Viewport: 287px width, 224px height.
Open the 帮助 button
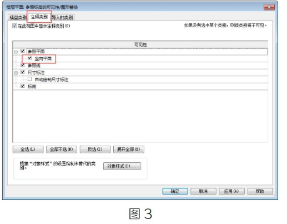260,191
